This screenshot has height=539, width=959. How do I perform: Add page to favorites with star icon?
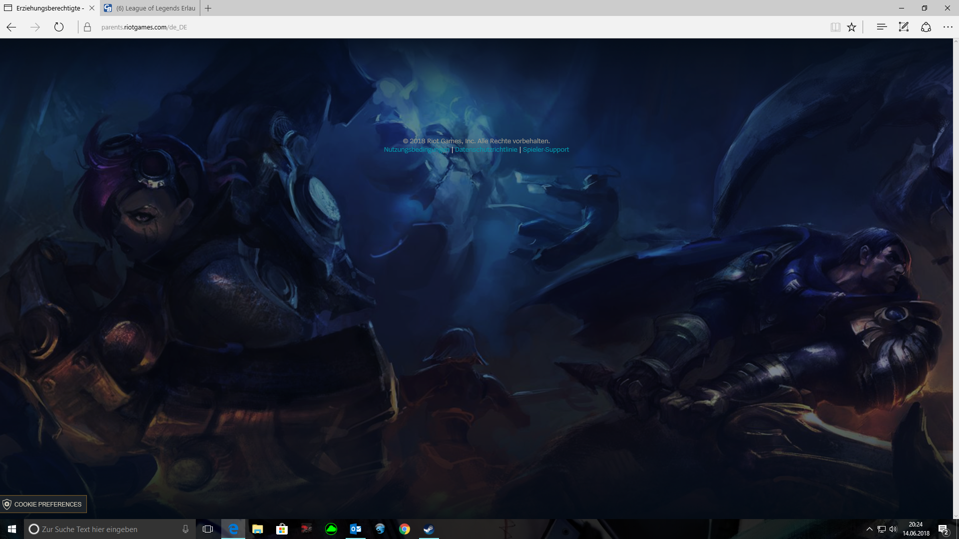point(852,27)
